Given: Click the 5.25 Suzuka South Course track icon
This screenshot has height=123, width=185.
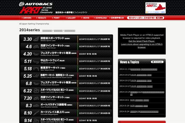Looking at the screenshot, I should click(x=36, y=76).
